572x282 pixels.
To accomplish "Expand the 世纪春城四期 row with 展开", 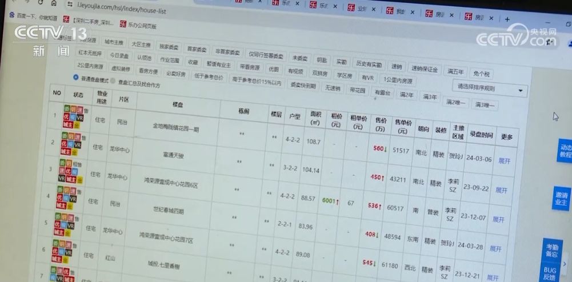I will click(498, 219).
